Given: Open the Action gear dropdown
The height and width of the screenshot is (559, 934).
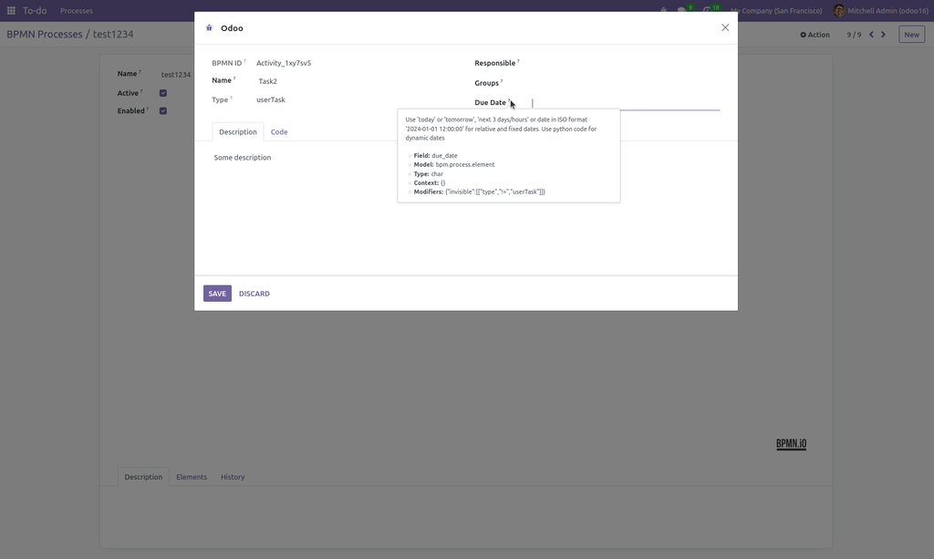Looking at the screenshot, I should pos(815,35).
